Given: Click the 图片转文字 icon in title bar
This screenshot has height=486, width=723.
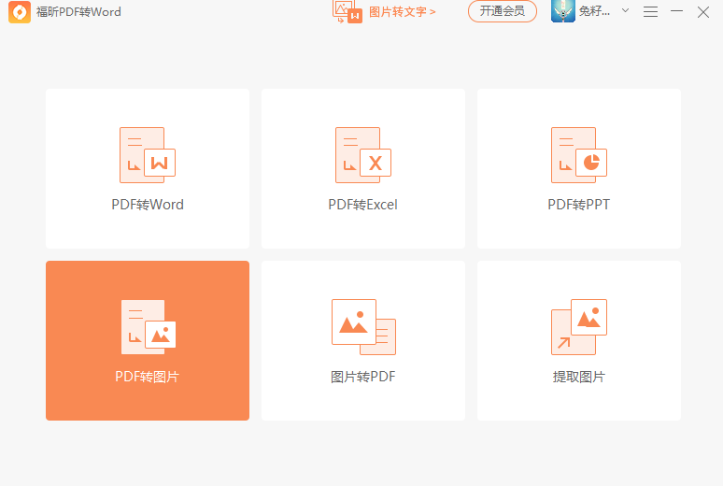Looking at the screenshot, I should 347,11.
